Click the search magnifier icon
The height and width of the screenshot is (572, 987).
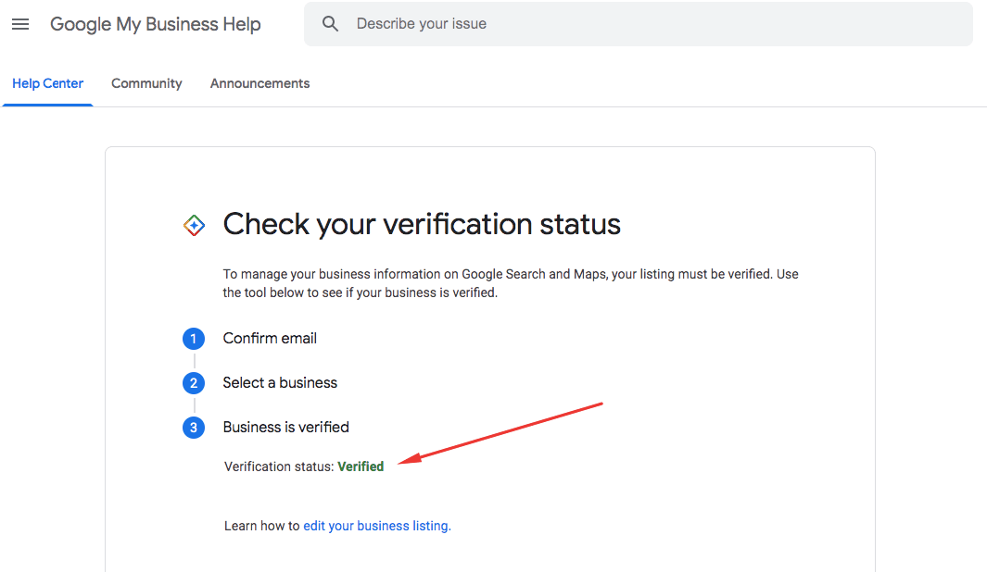[331, 23]
